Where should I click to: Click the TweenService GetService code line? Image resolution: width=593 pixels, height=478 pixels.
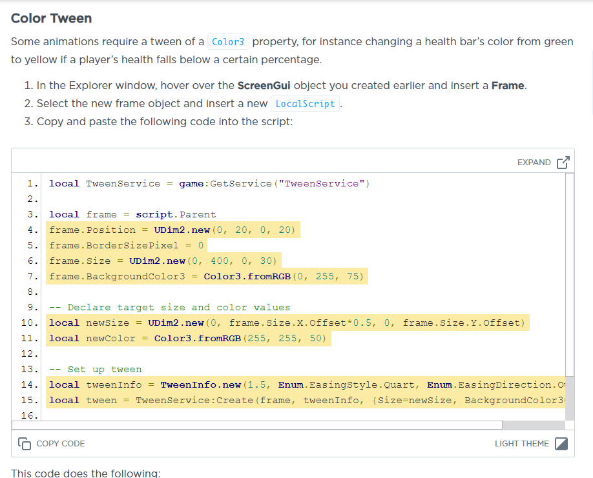pyautogui.click(x=209, y=184)
